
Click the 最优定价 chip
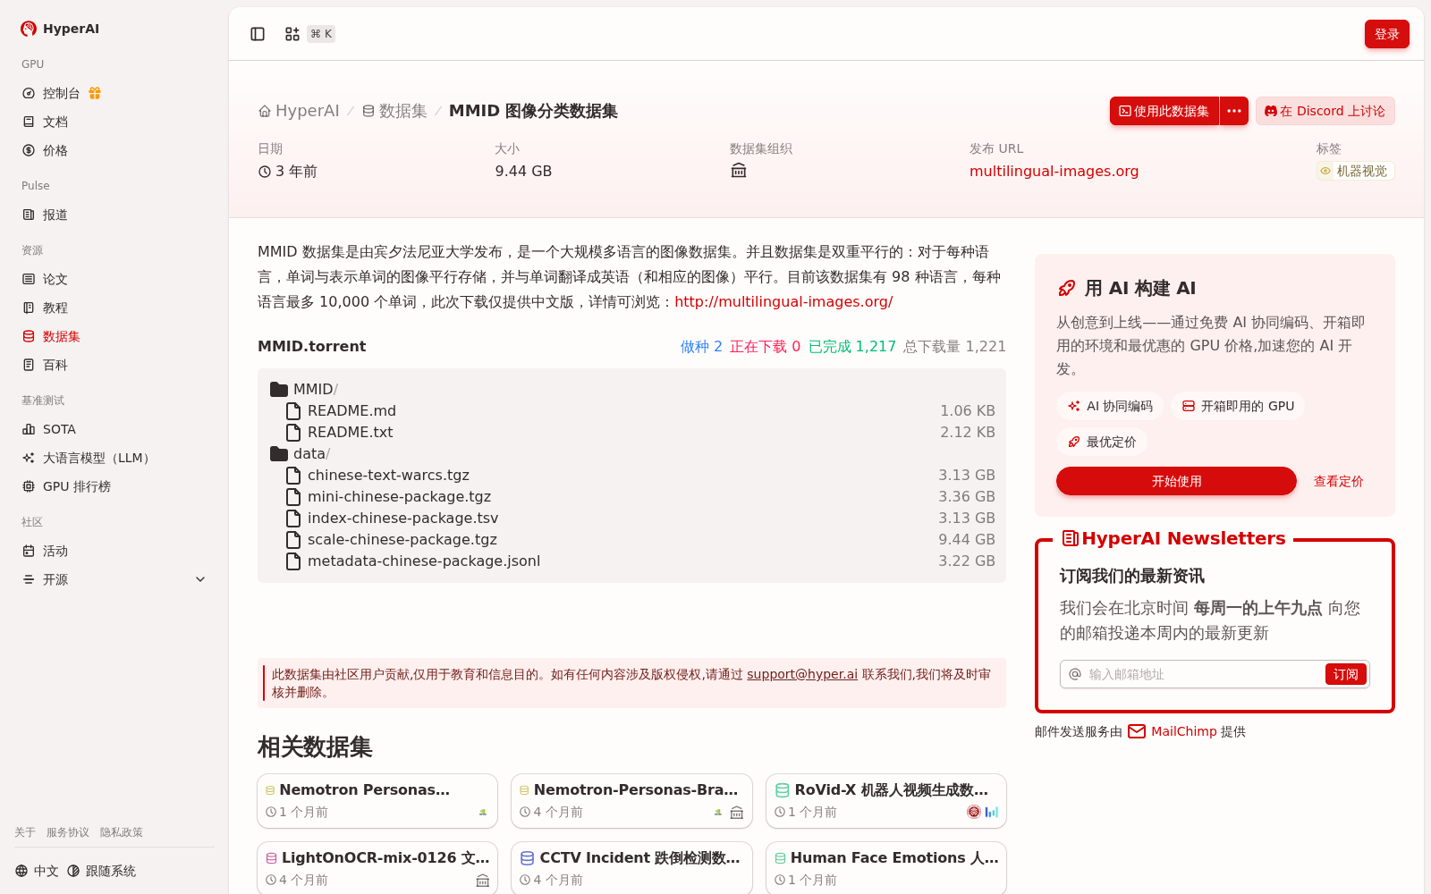pos(1102,442)
